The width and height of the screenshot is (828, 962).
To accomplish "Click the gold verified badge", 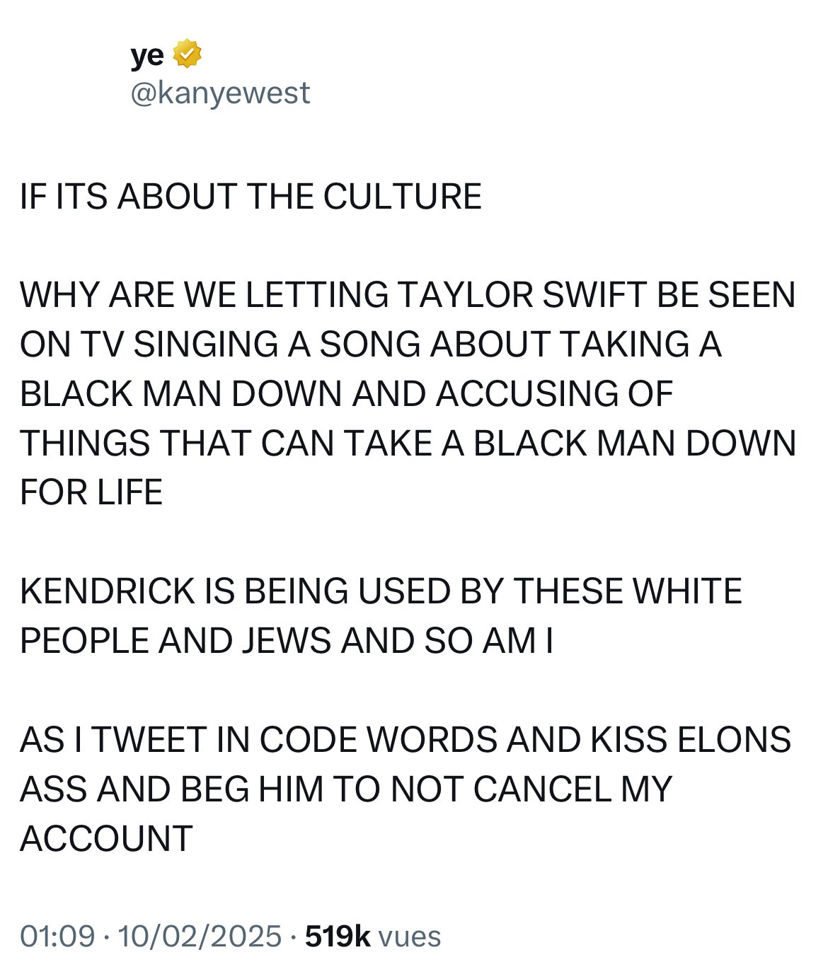I will coord(188,54).
